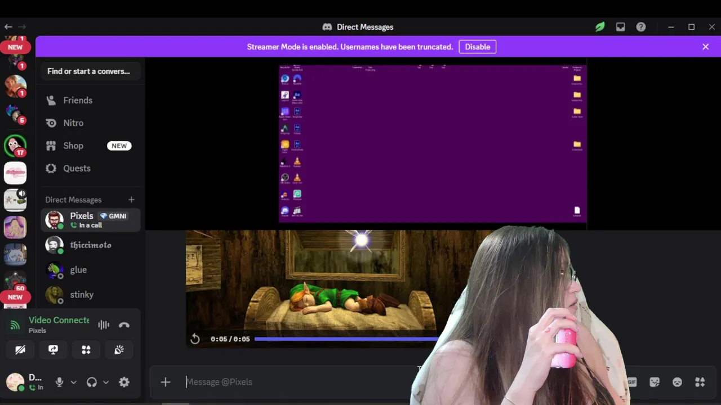721x405 pixels.
Task: Open the activities button in call panel
Action: (x=86, y=350)
